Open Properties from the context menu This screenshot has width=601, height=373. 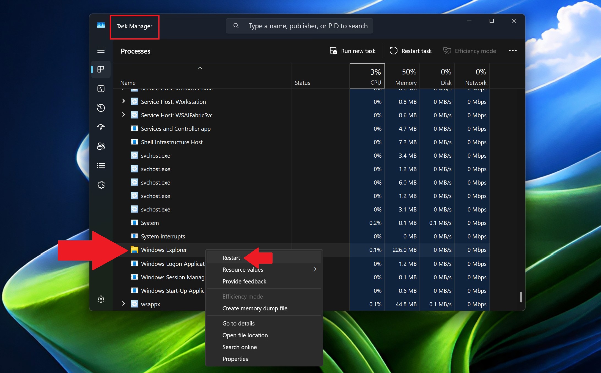[264, 359]
